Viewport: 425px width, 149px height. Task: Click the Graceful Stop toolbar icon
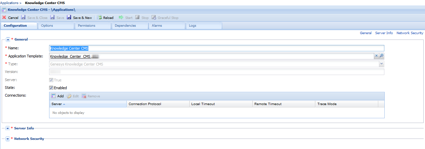pyautogui.click(x=154, y=18)
